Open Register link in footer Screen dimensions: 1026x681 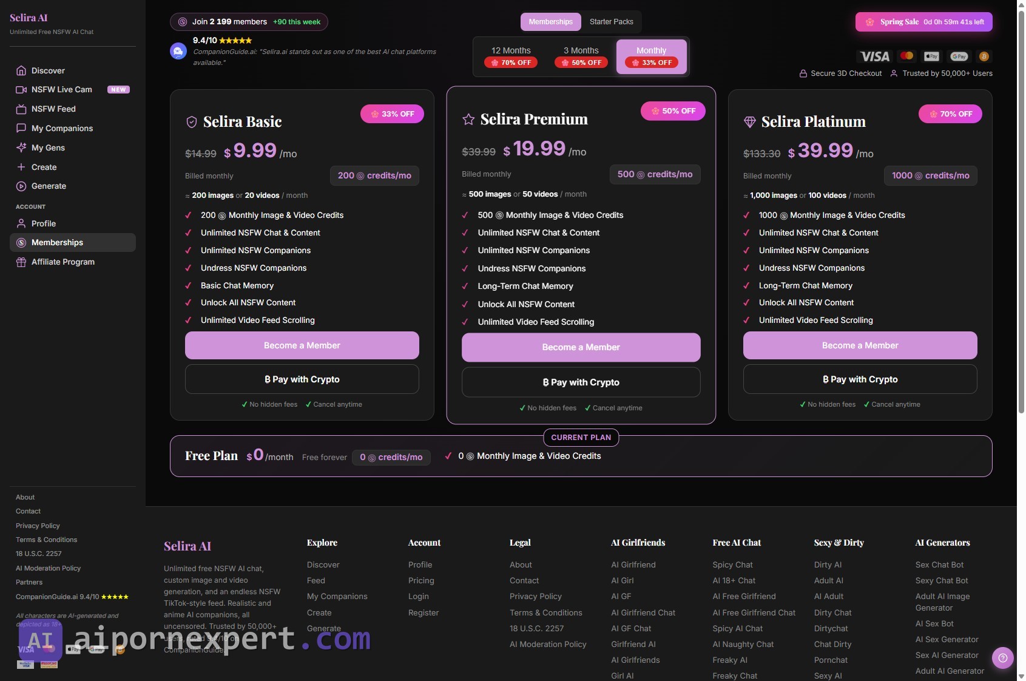click(424, 613)
